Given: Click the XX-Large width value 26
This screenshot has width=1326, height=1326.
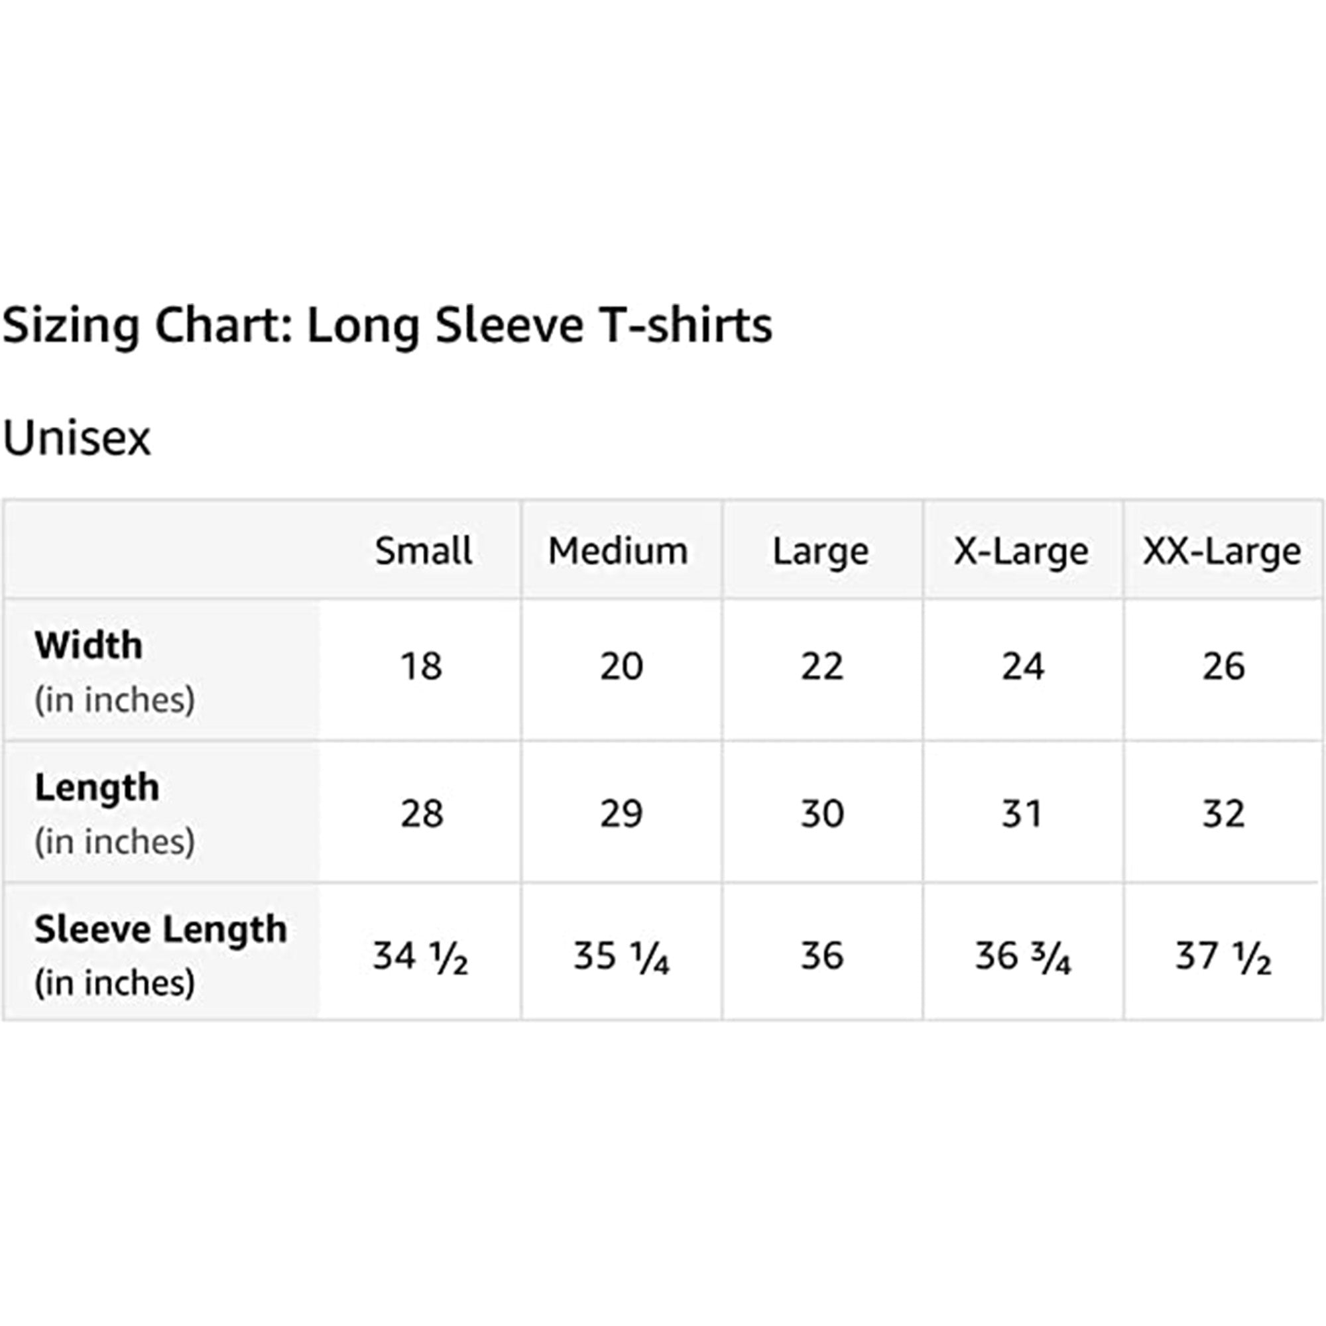Looking at the screenshot, I should point(1223,666).
